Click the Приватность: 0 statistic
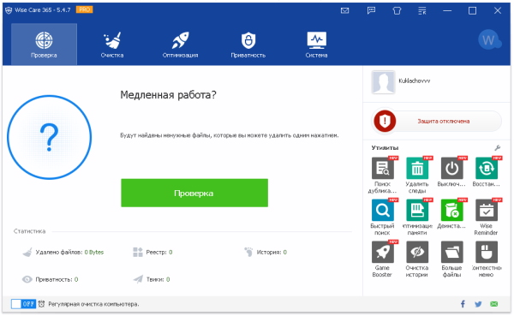514x316 pixels. pos(51,279)
